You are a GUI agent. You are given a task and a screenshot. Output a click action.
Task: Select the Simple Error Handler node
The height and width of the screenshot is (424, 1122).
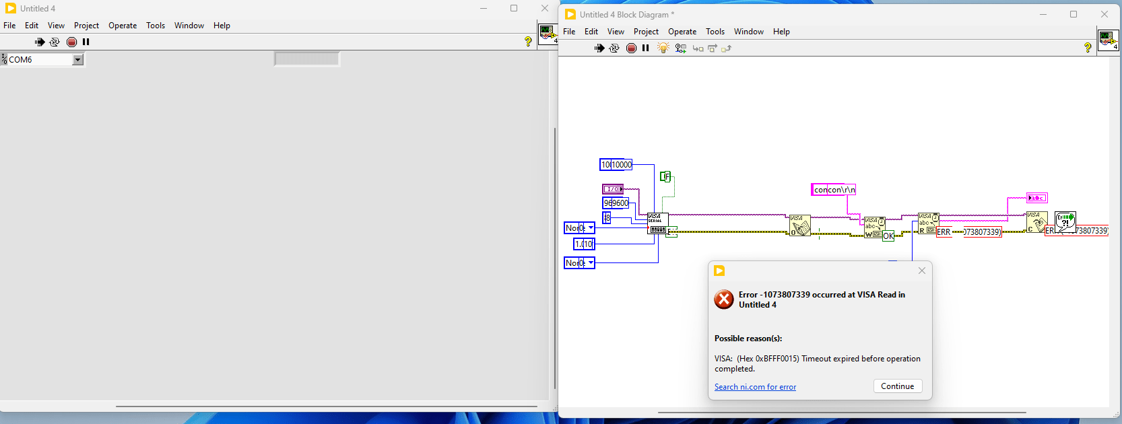point(1065,222)
